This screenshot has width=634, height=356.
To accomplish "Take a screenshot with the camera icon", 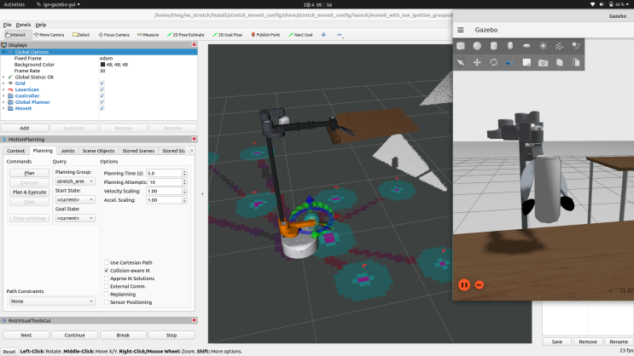I will click(543, 62).
